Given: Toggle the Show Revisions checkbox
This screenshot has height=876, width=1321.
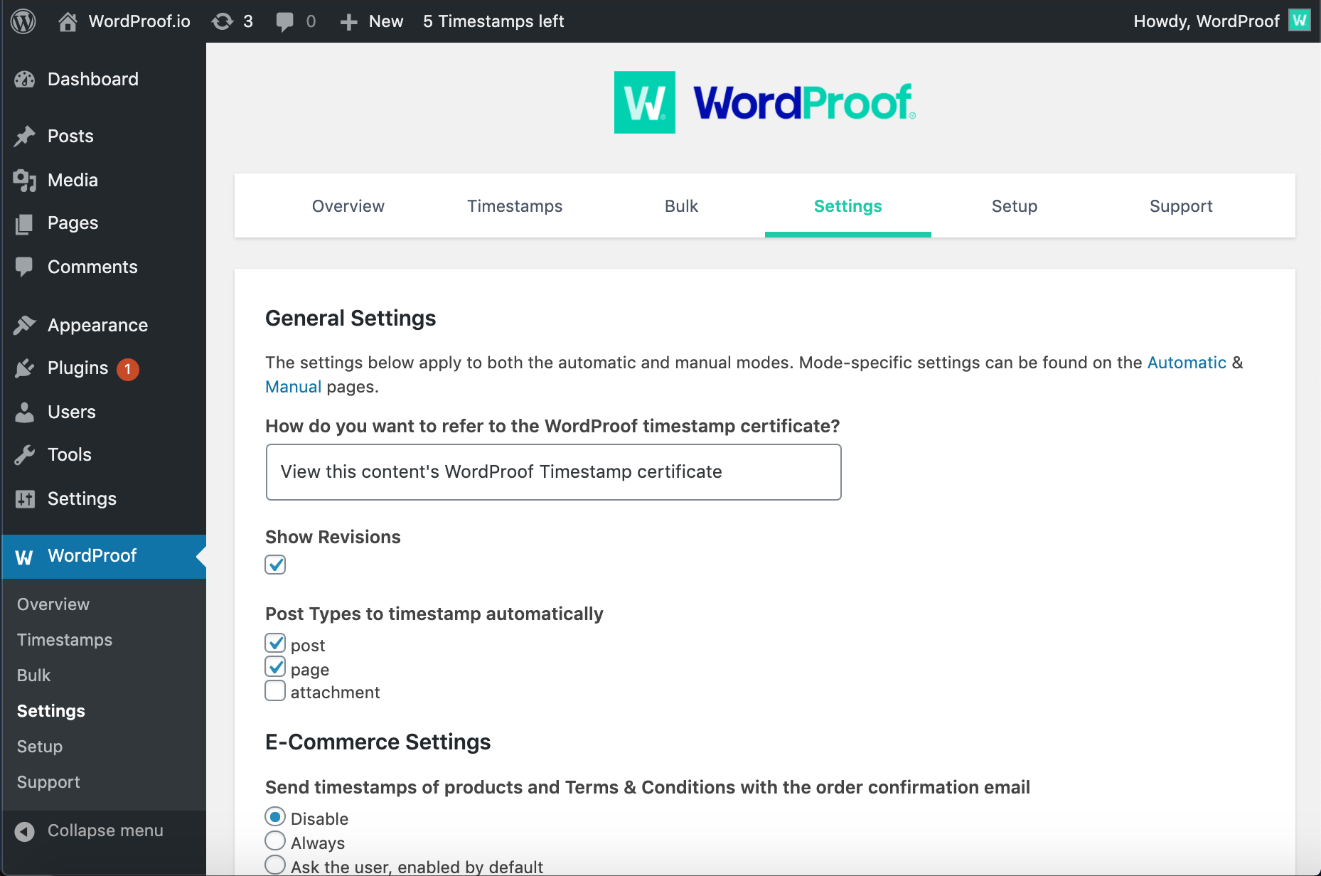Looking at the screenshot, I should (x=275, y=565).
